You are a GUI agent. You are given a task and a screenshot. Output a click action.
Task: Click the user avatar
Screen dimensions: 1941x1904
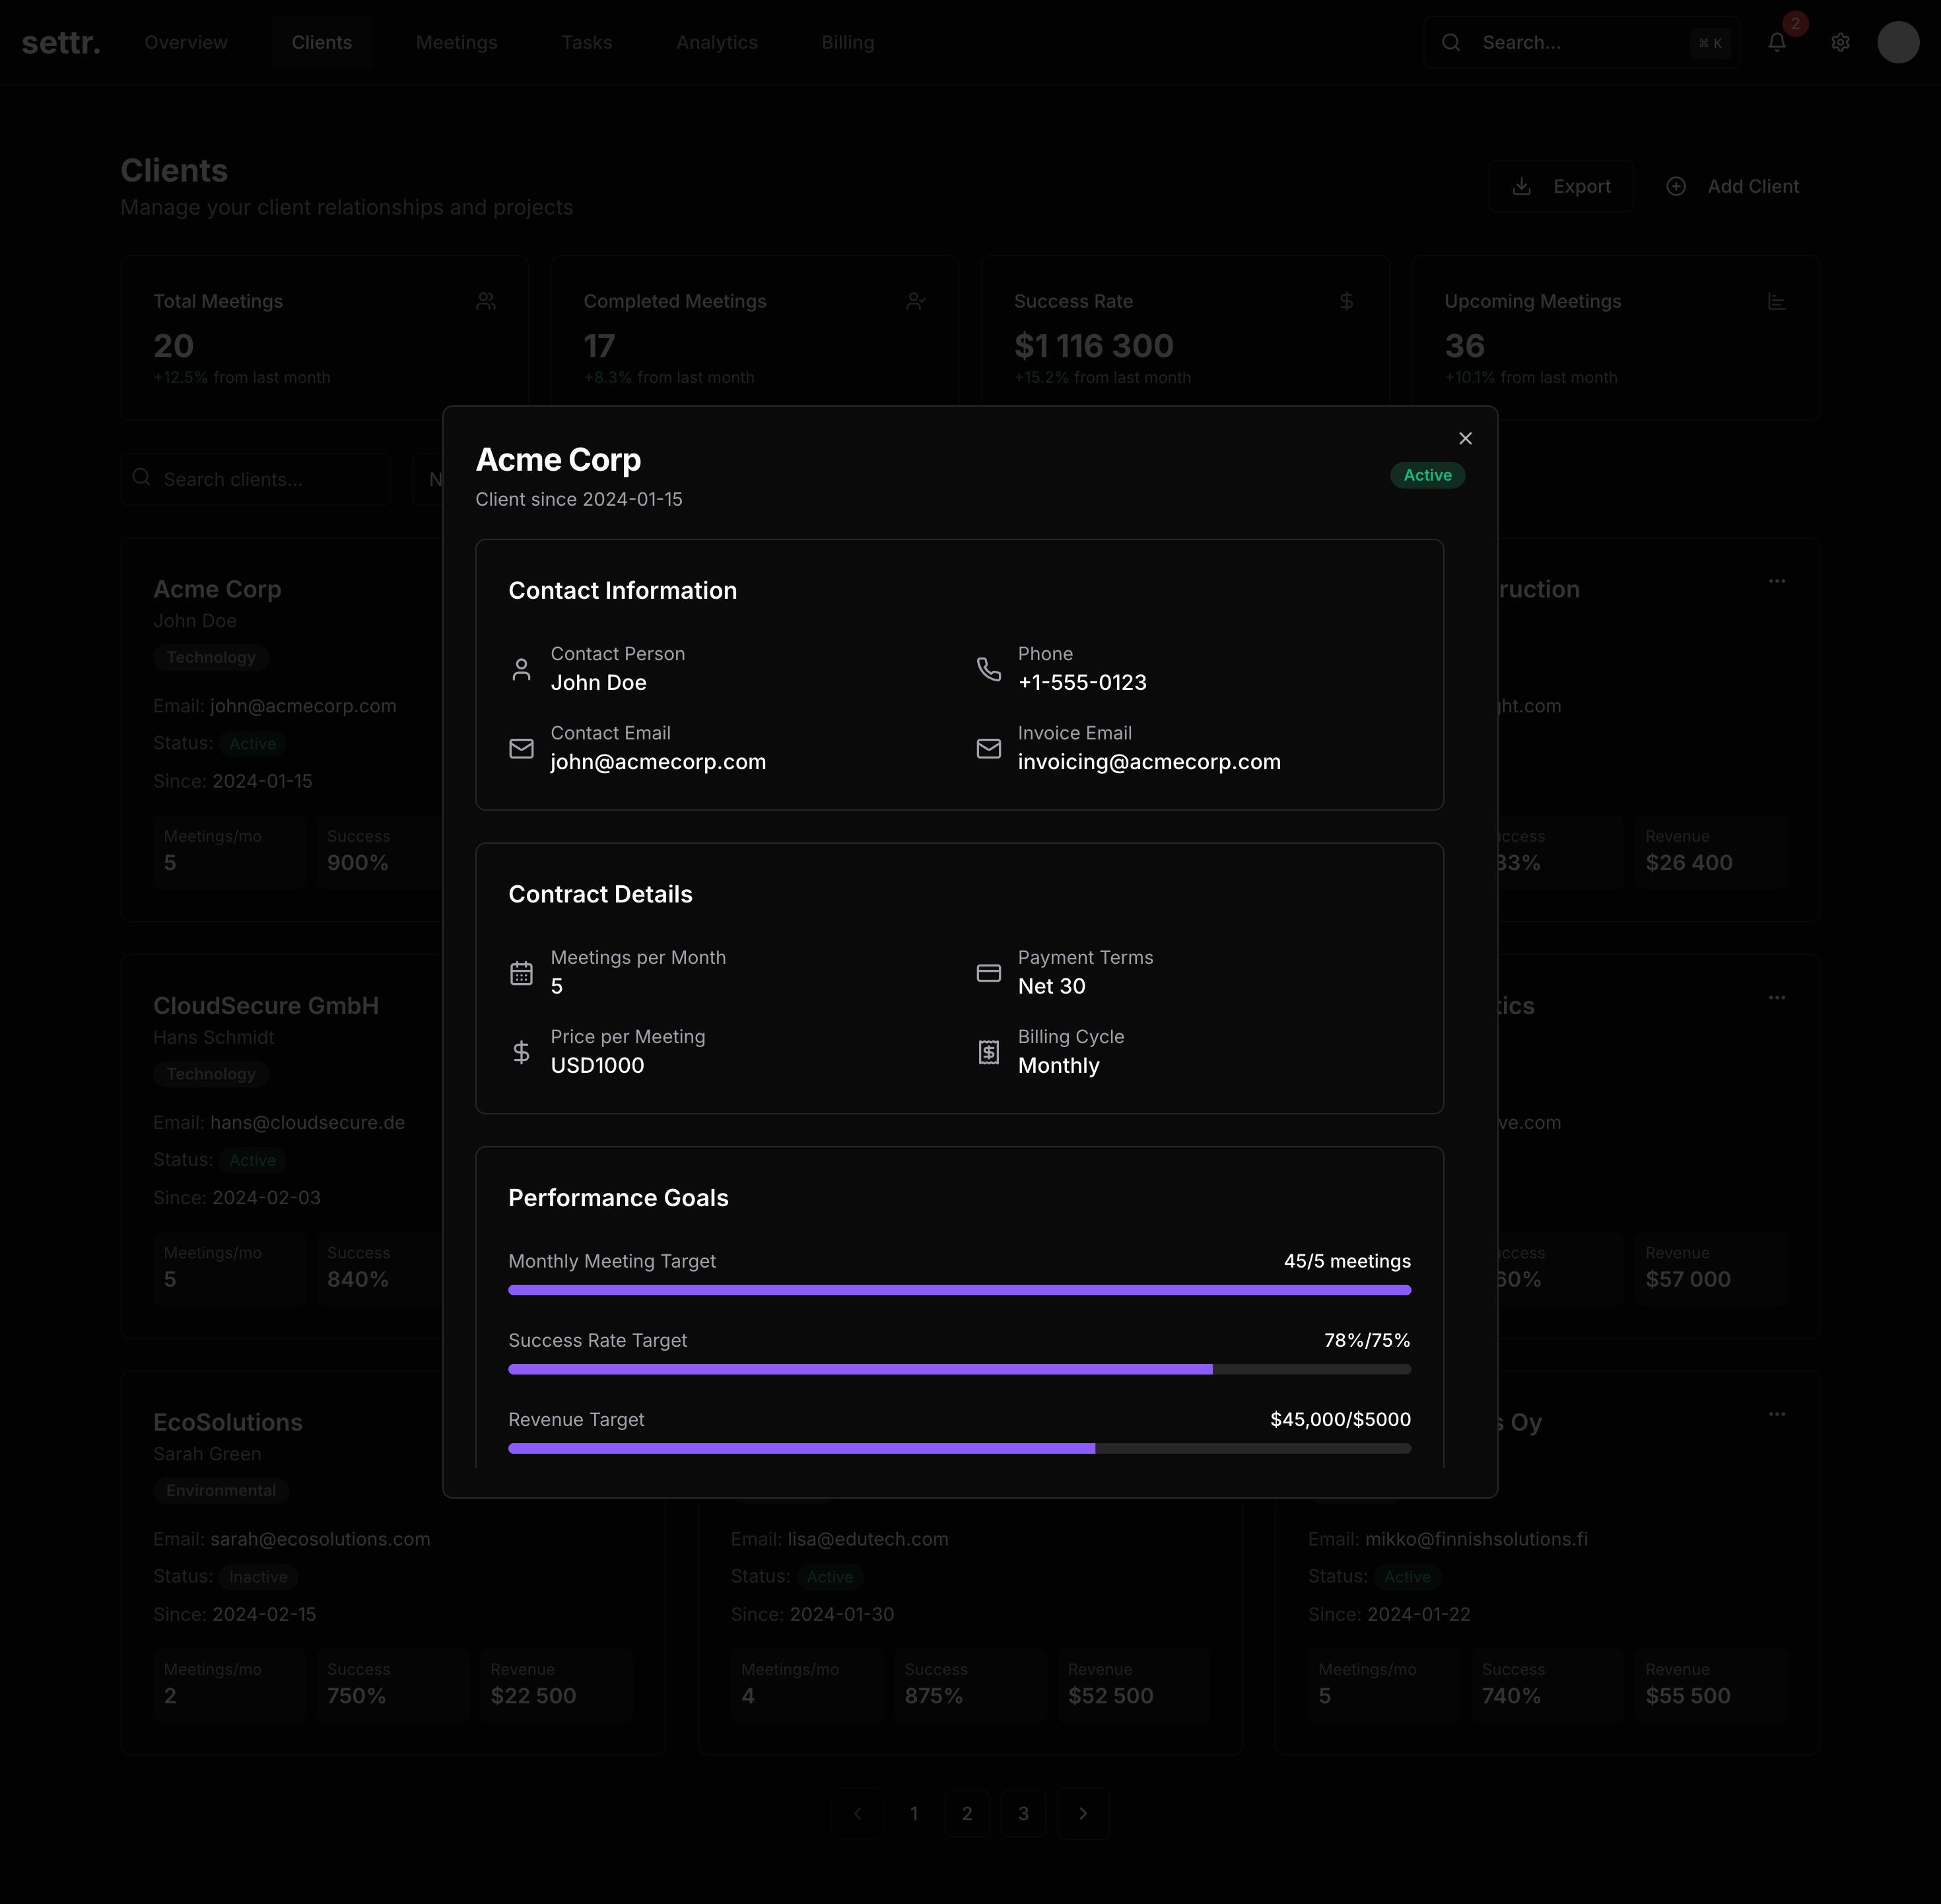pyautogui.click(x=1898, y=42)
